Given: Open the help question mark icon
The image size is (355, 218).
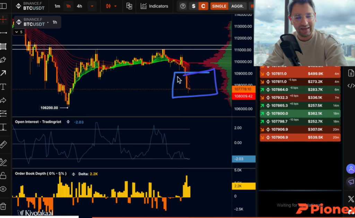Looking at the screenshot, I should (183, 6).
